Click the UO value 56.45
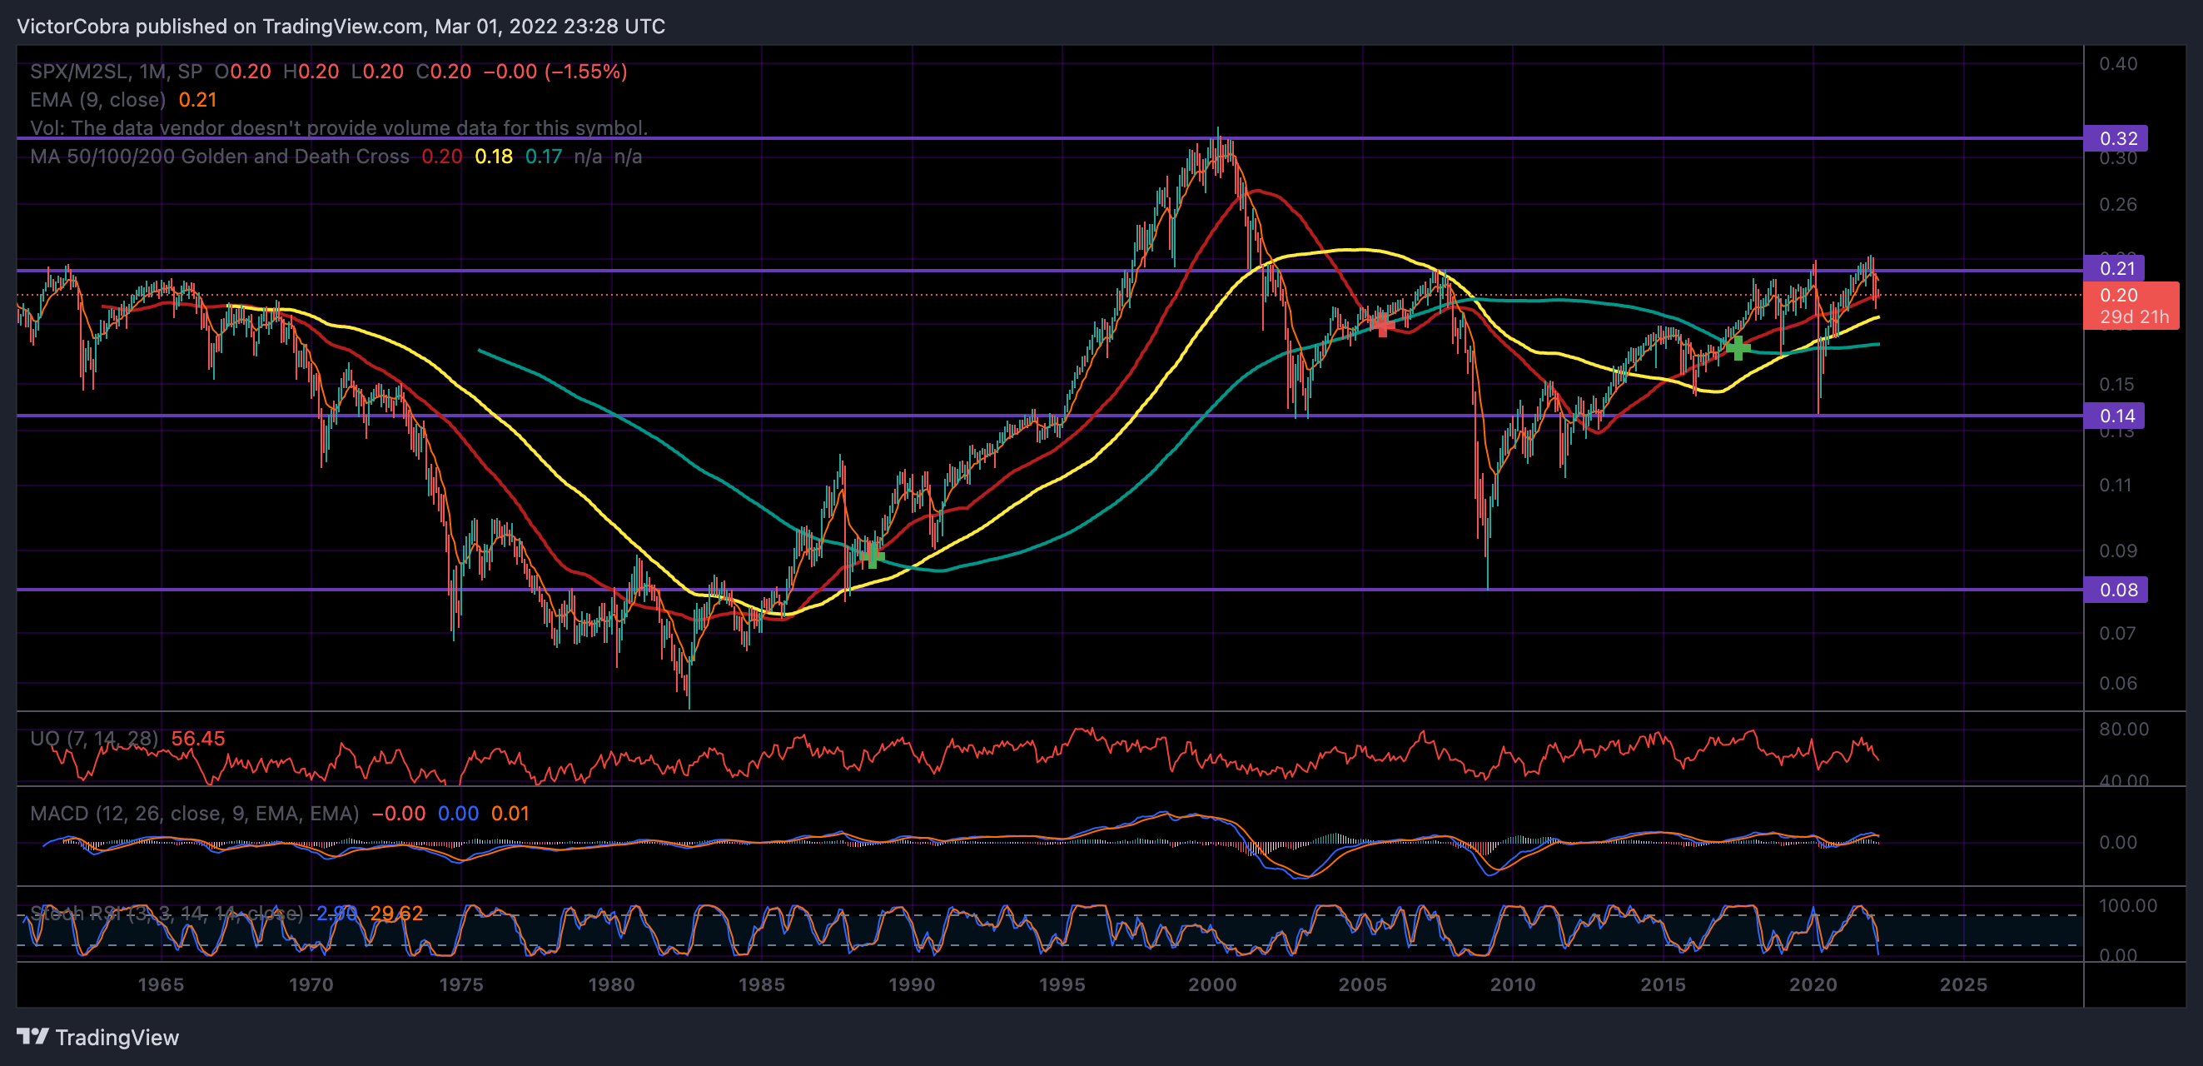 (197, 739)
